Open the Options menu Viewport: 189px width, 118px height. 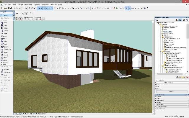coord(37,5)
